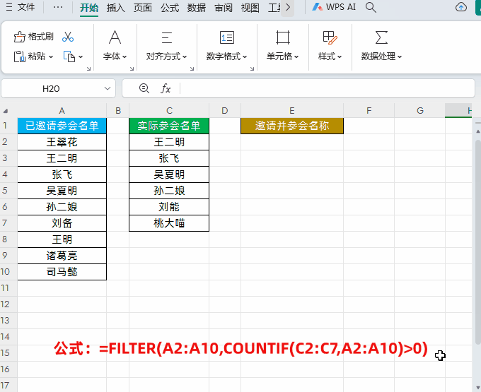Select the 审阅 ribbon tab

pyautogui.click(x=224, y=8)
